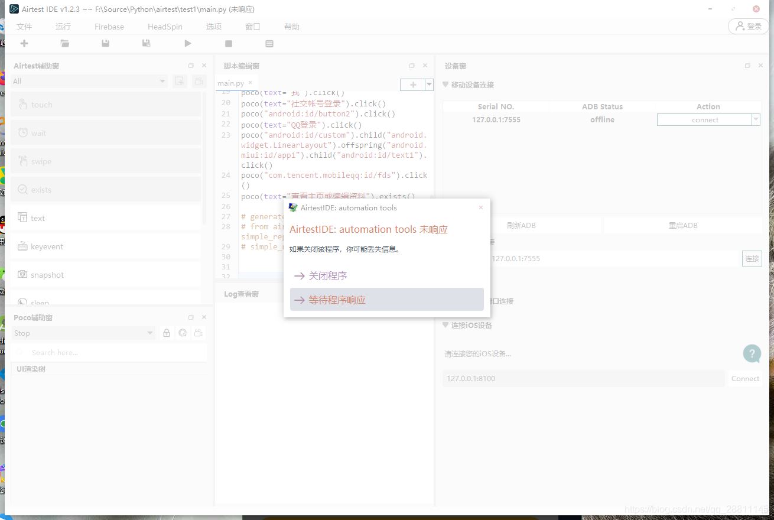Click the record icon in Poco辅助窗
Viewport: 774px width, 520px height.
pos(199,333)
